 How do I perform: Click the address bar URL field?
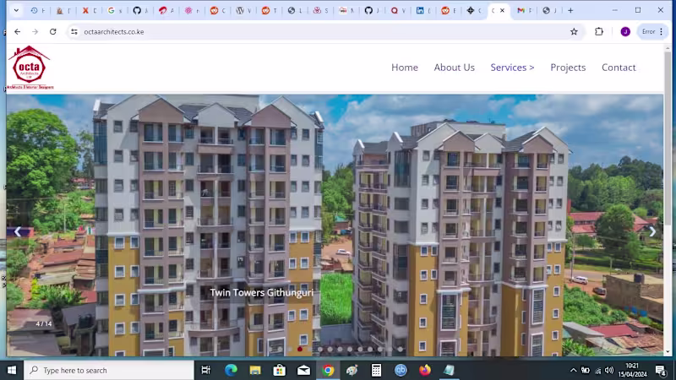[x=324, y=31]
